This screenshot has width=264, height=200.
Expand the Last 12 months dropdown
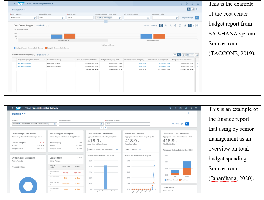pyautogui.click(x=134, y=149)
